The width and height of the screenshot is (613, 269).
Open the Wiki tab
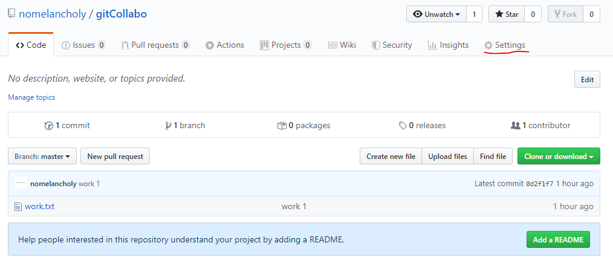(342, 45)
